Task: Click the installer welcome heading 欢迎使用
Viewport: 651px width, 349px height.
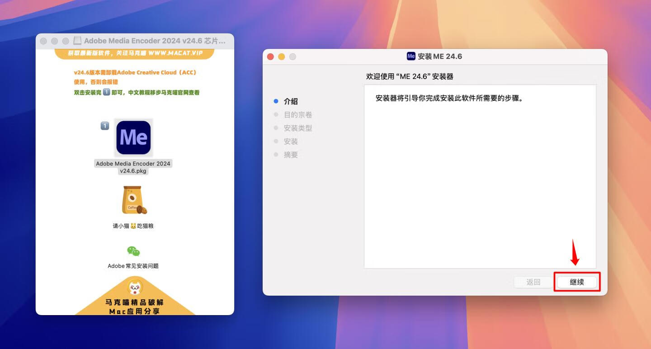Action: point(410,76)
